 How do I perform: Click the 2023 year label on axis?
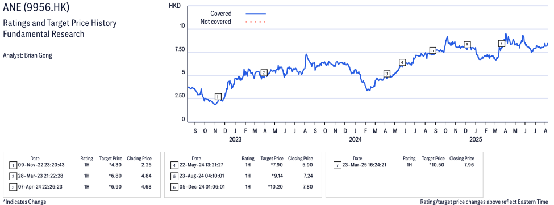pyautogui.click(x=235, y=139)
